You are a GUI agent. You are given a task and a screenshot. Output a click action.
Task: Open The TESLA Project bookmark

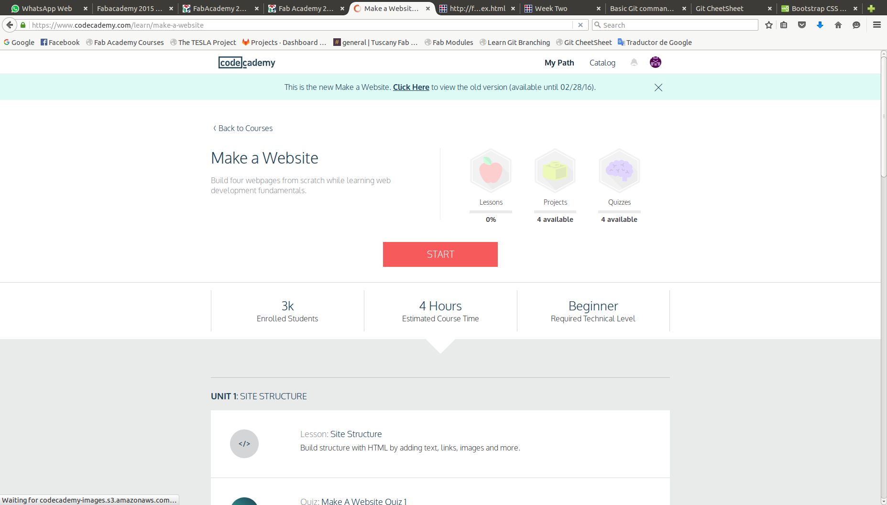203,43
